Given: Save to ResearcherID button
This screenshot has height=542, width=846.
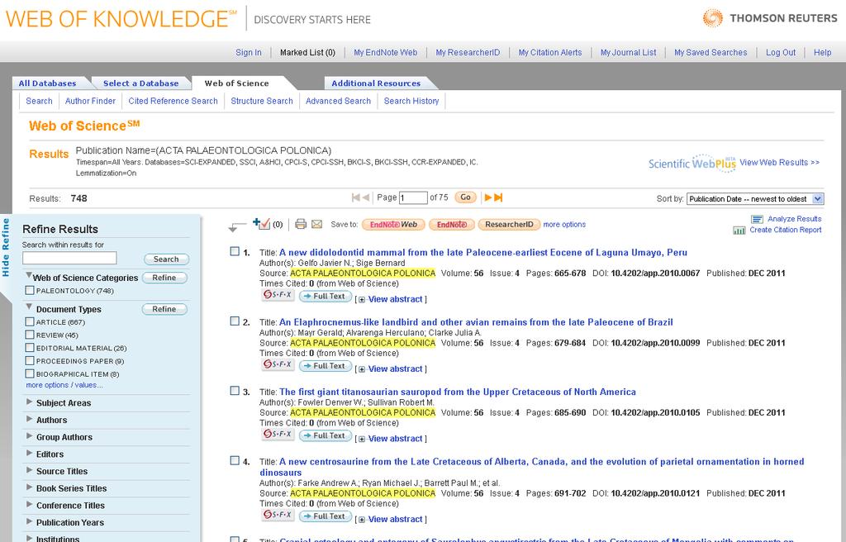Looking at the screenshot, I should (509, 225).
